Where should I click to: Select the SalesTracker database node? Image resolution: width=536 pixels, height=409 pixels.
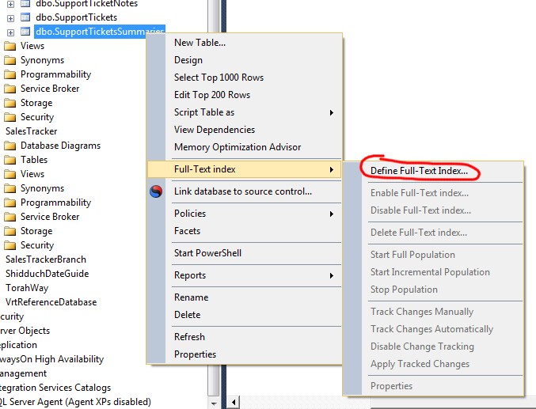click(x=31, y=131)
